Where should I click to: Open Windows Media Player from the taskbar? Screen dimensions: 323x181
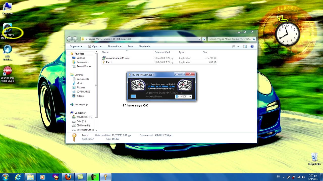pyautogui.click(x=43, y=177)
